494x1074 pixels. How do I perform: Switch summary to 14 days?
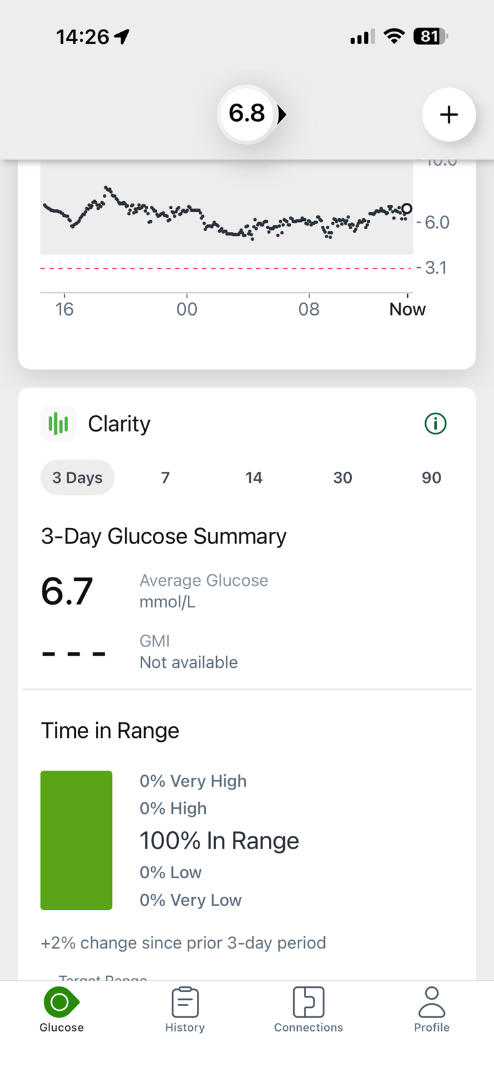click(x=253, y=478)
